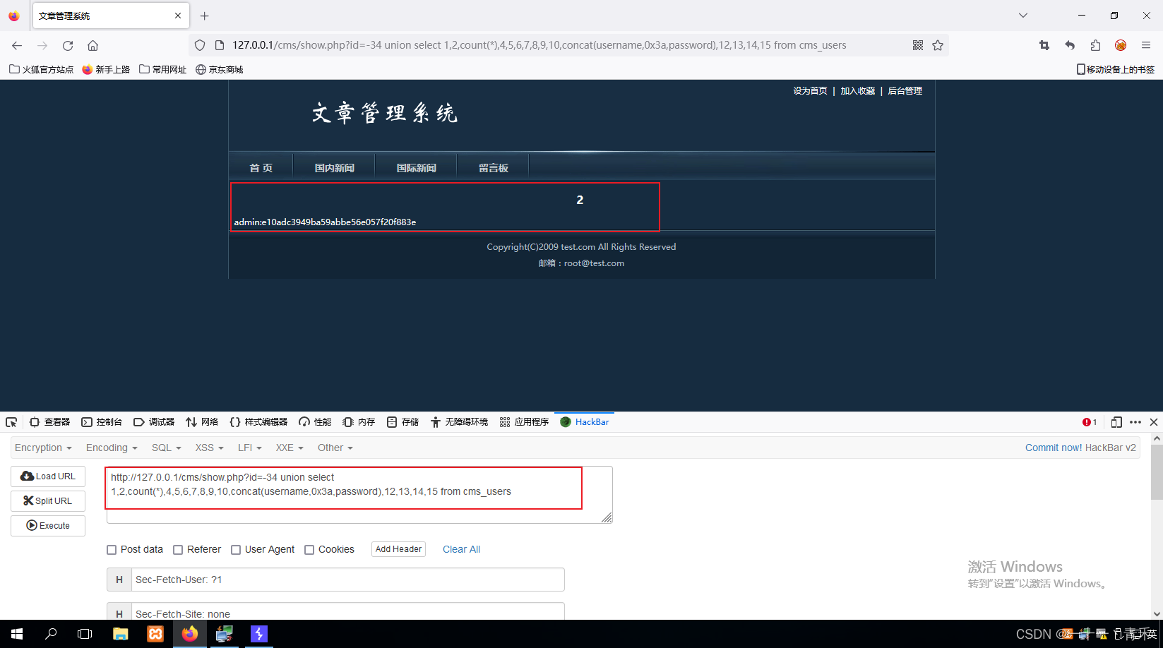Click the Load URL button
This screenshot has width=1163, height=648.
pyautogui.click(x=48, y=476)
